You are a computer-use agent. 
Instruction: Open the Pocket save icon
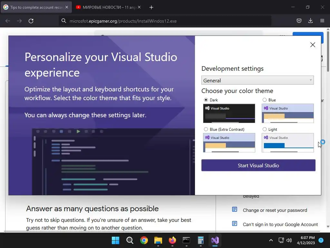pyautogui.click(x=299, y=21)
